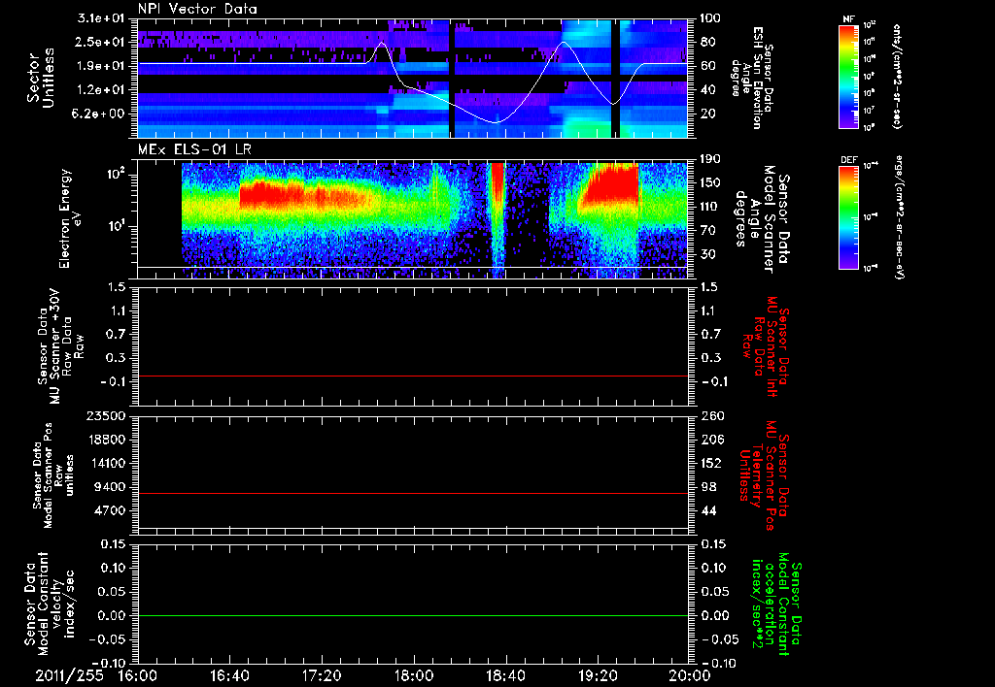Image resolution: width=995 pixels, height=687 pixels.
Task: Click the 4700 scanner position tick
Action: click(x=109, y=510)
